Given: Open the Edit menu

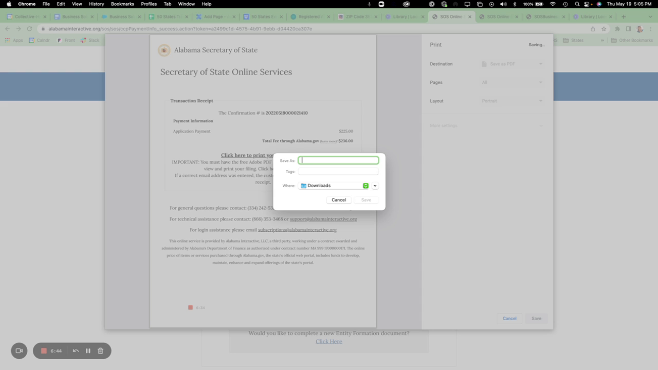Looking at the screenshot, I should click(x=61, y=4).
